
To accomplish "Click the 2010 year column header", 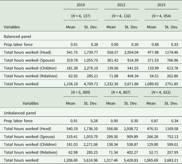I will [x=81, y=5].
